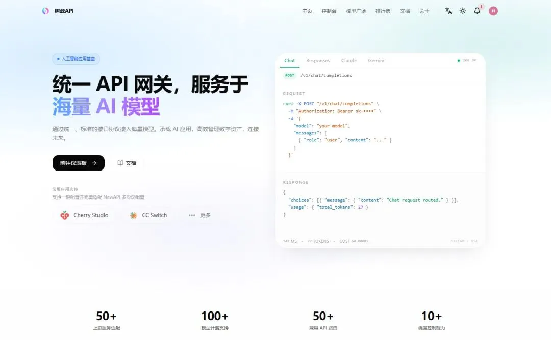Viewport: 551px width, 340px height.
Task: Click the "usage" total_tokens line
Action: click(x=328, y=207)
